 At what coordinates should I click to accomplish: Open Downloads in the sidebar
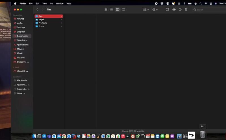[22, 40]
